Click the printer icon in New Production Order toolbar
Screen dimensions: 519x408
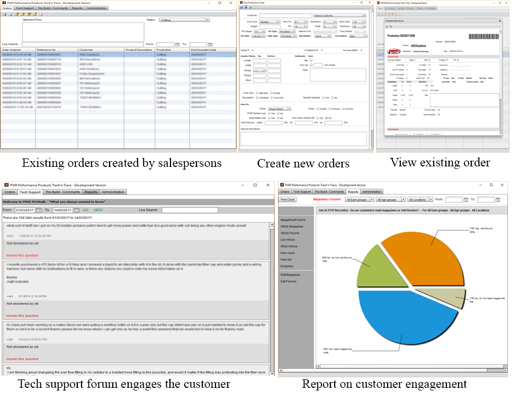[250, 7]
